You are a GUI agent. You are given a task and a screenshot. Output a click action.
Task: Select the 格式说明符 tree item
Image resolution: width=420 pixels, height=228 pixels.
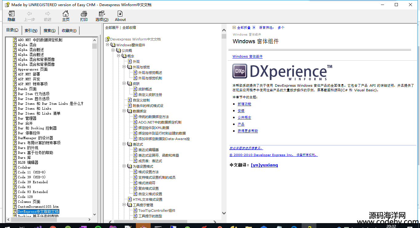[x=147, y=183]
